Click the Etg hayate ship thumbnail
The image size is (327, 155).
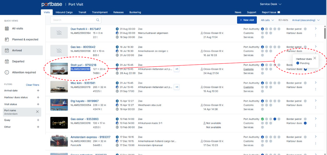click(x=59, y=105)
